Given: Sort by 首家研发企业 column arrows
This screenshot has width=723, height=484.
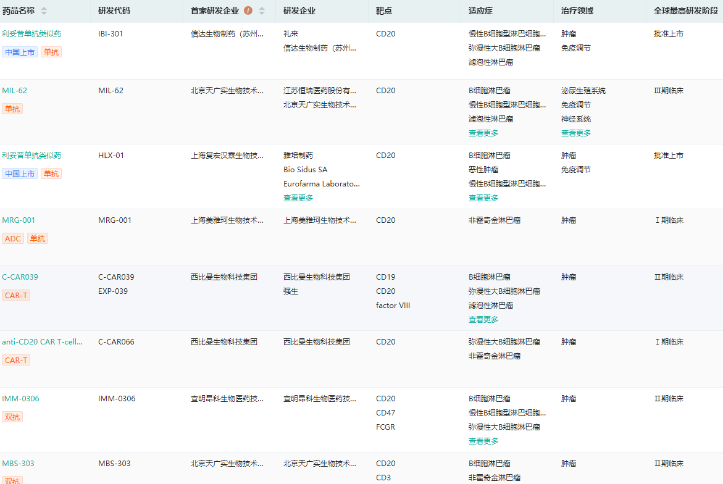Looking at the screenshot, I should point(262,10).
